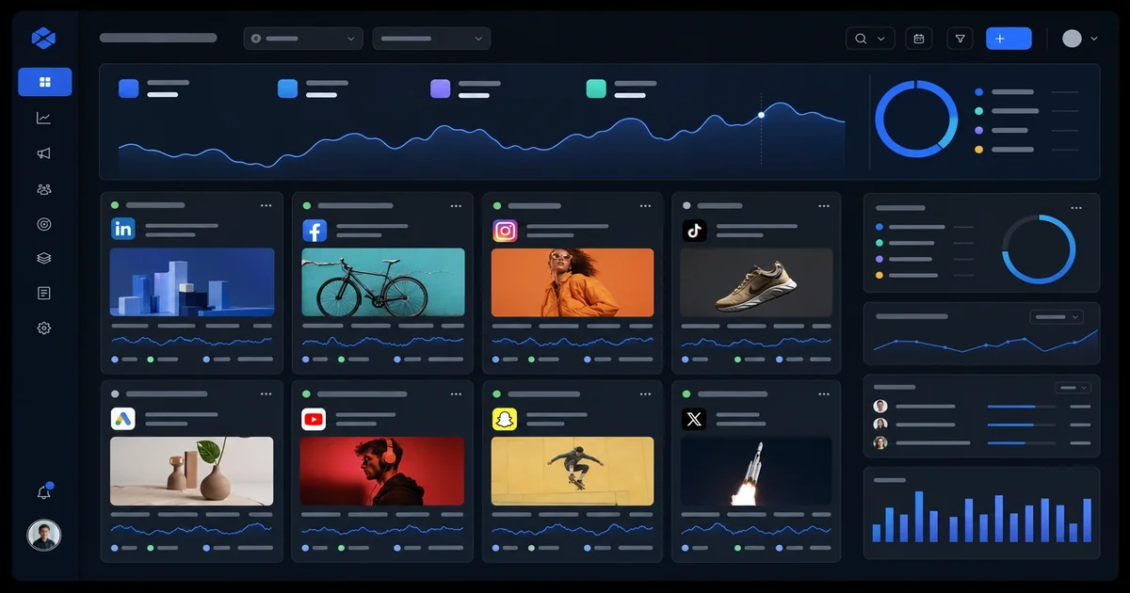Click the X logo on its card

[694, 419]
